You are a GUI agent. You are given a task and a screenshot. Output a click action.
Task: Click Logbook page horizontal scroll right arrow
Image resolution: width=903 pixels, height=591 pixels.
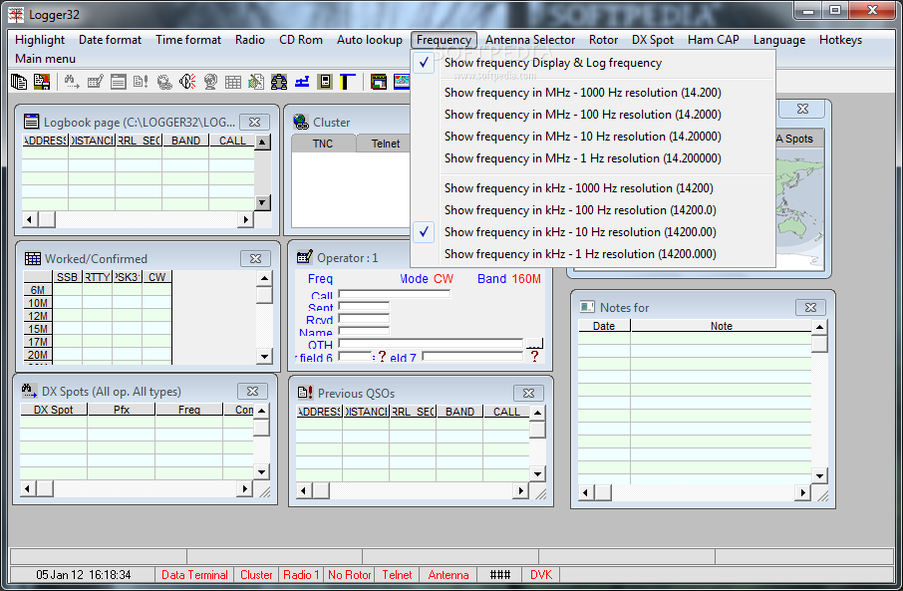pyautogui.click(x=246, y=219)
